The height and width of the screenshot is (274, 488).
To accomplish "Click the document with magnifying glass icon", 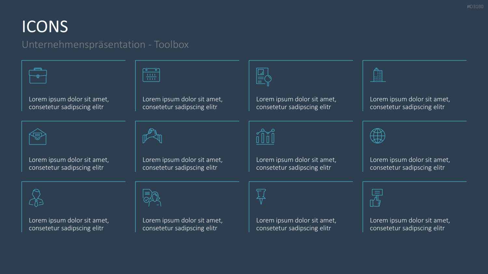I will click(264, 77).
